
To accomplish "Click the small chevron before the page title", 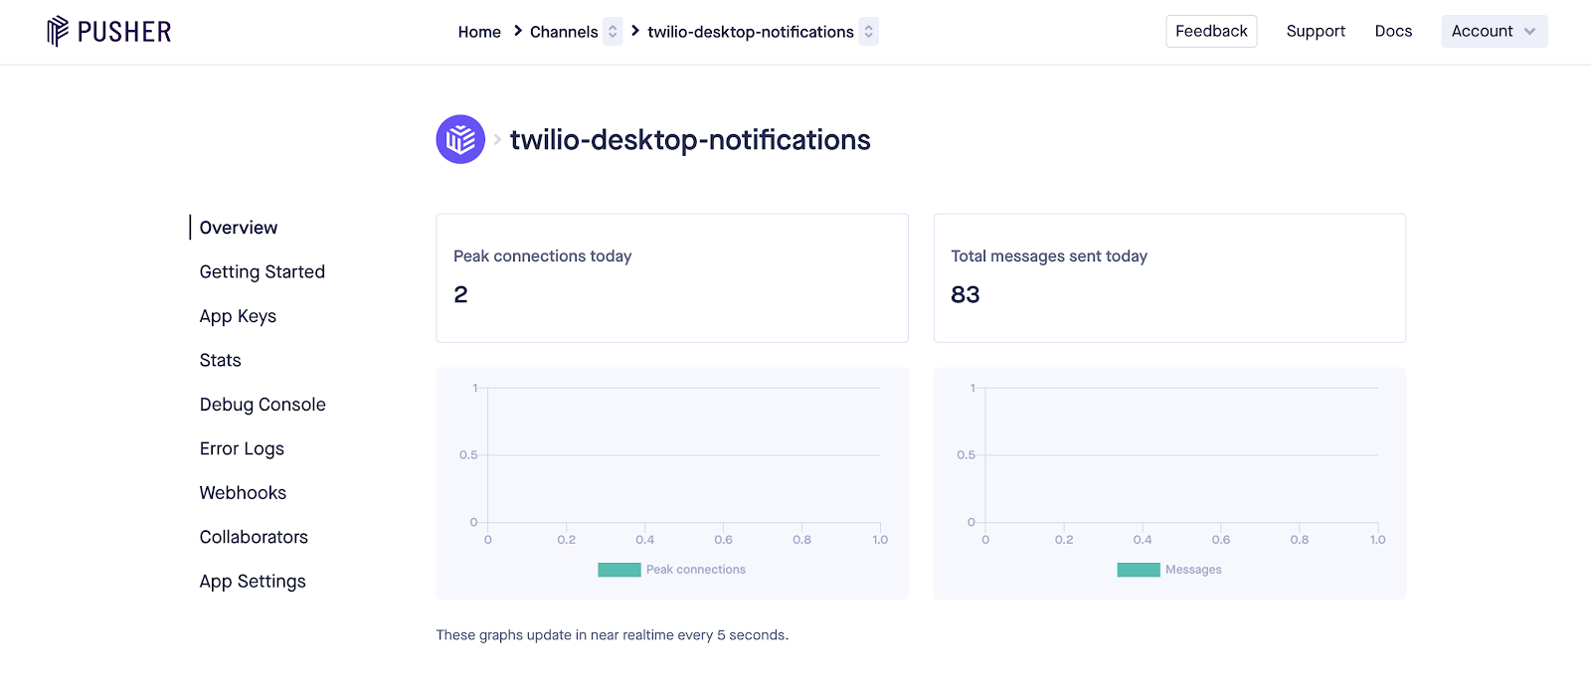I will tap(497, 139).
